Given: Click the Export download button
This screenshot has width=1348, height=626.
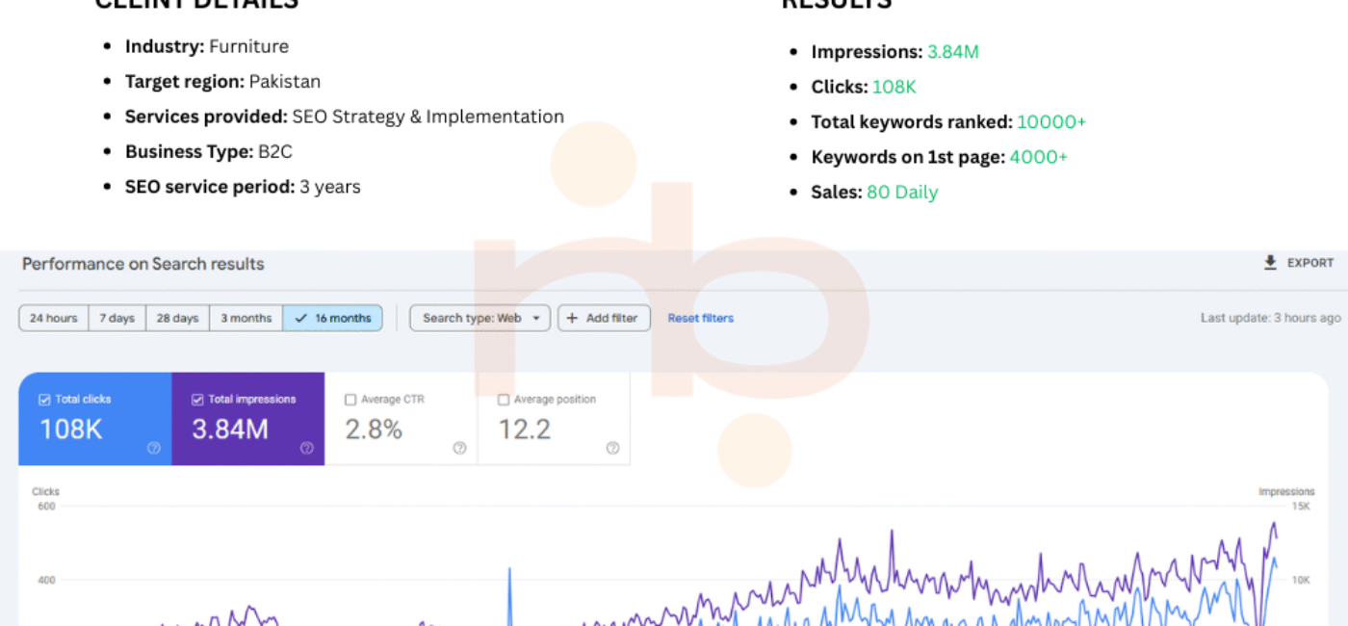Looking at the screenshot, I should point(1299,263).
